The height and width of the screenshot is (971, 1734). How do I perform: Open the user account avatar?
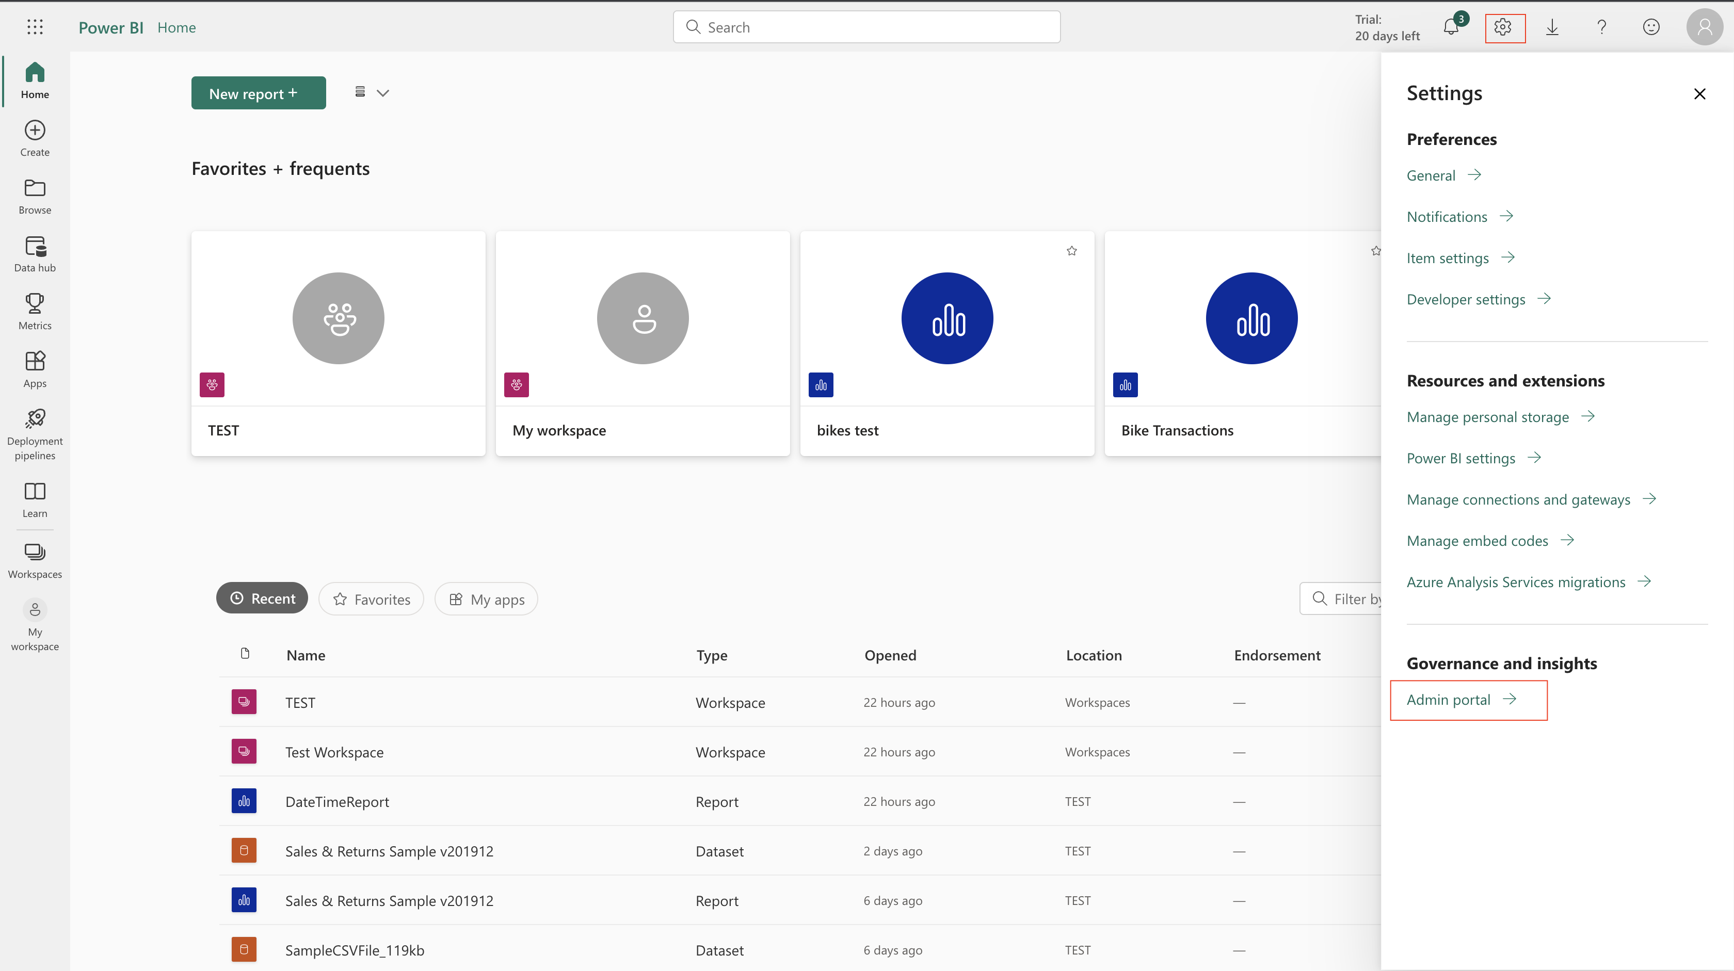(x=1705, y=27)
